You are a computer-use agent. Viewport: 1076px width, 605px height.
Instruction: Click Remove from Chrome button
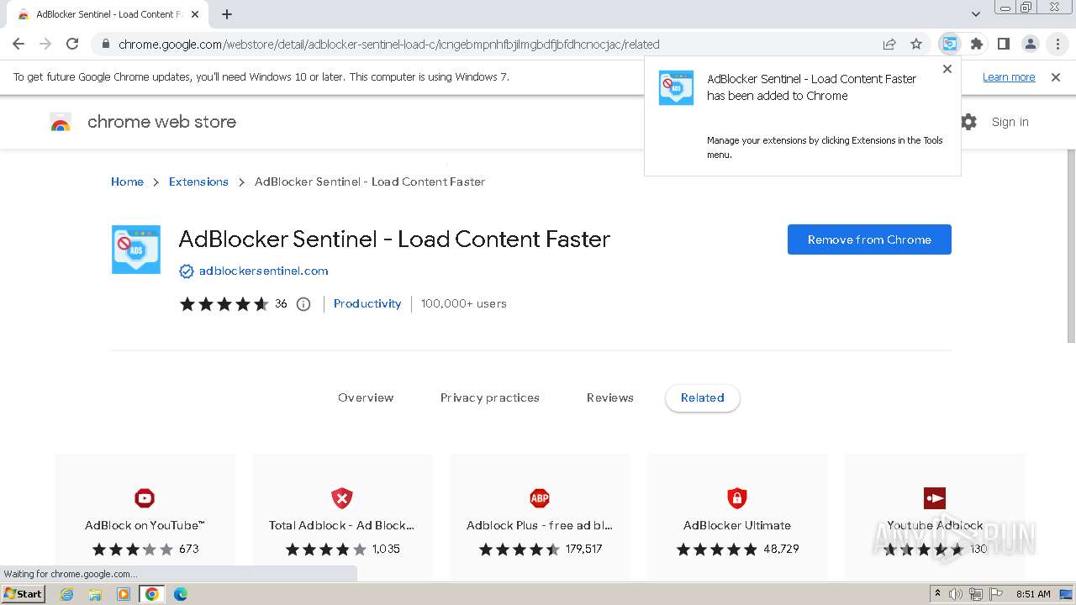click(869, 239)
